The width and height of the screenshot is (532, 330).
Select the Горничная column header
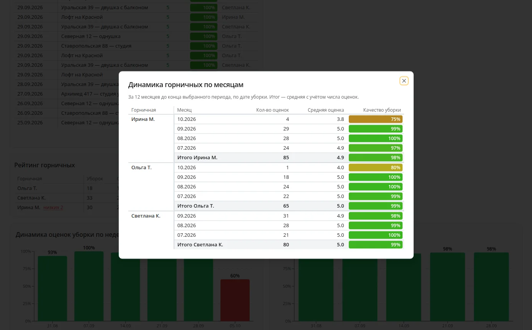[144, 110]
